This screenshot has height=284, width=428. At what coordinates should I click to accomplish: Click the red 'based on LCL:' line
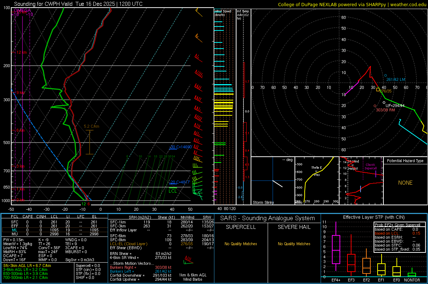(398, 233)
